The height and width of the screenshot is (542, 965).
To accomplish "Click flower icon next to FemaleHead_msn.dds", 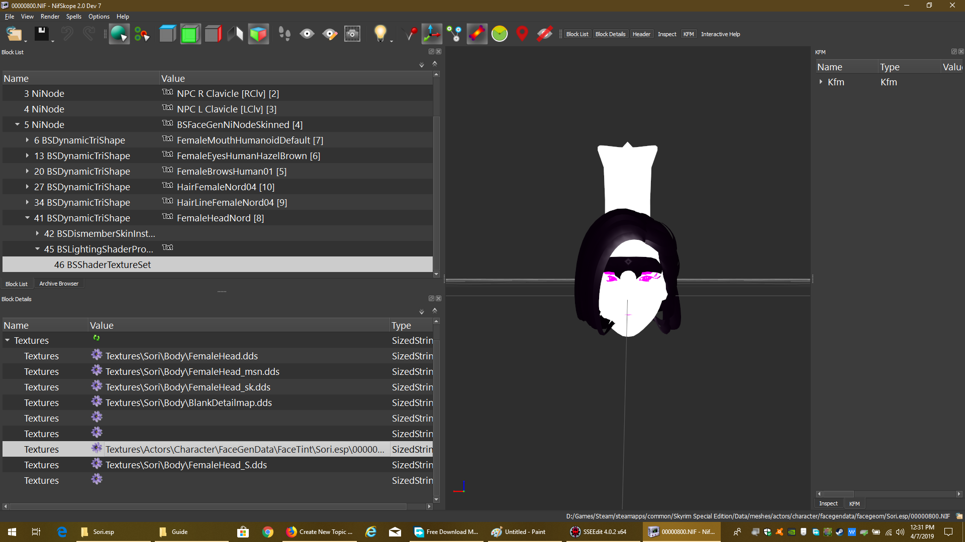I will point(96,370).
